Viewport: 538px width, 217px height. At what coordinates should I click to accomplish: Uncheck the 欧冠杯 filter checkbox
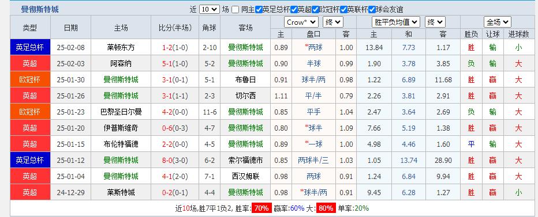click(316, 10)
